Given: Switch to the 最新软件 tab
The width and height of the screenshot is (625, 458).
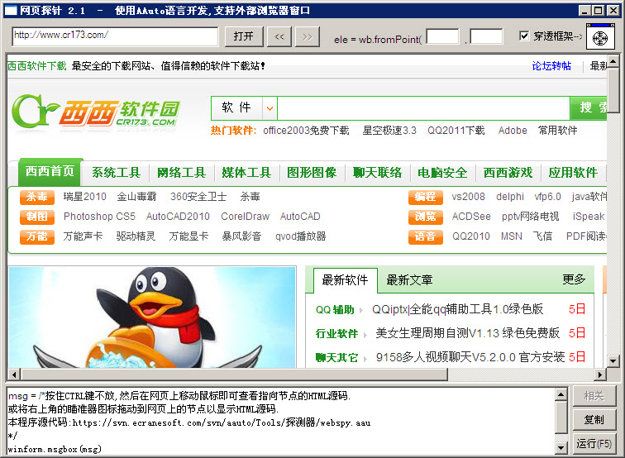Looking at the screenshot, I should coord(346,280).
